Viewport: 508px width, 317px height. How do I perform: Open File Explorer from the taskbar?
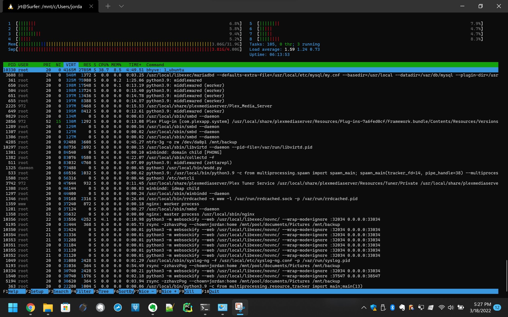point(48,307)
